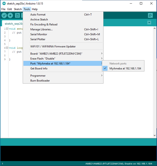This screenshot has width=157, height=166.
Task: Open the tab options dropdown arrow
Action: (149, 23)
